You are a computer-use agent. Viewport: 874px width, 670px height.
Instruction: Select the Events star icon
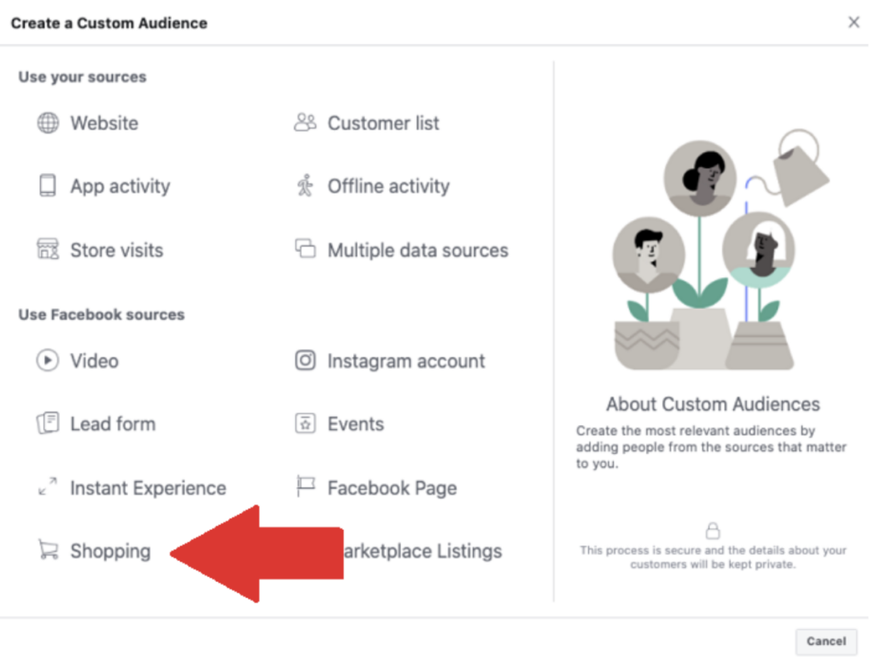tap(304, 423)
